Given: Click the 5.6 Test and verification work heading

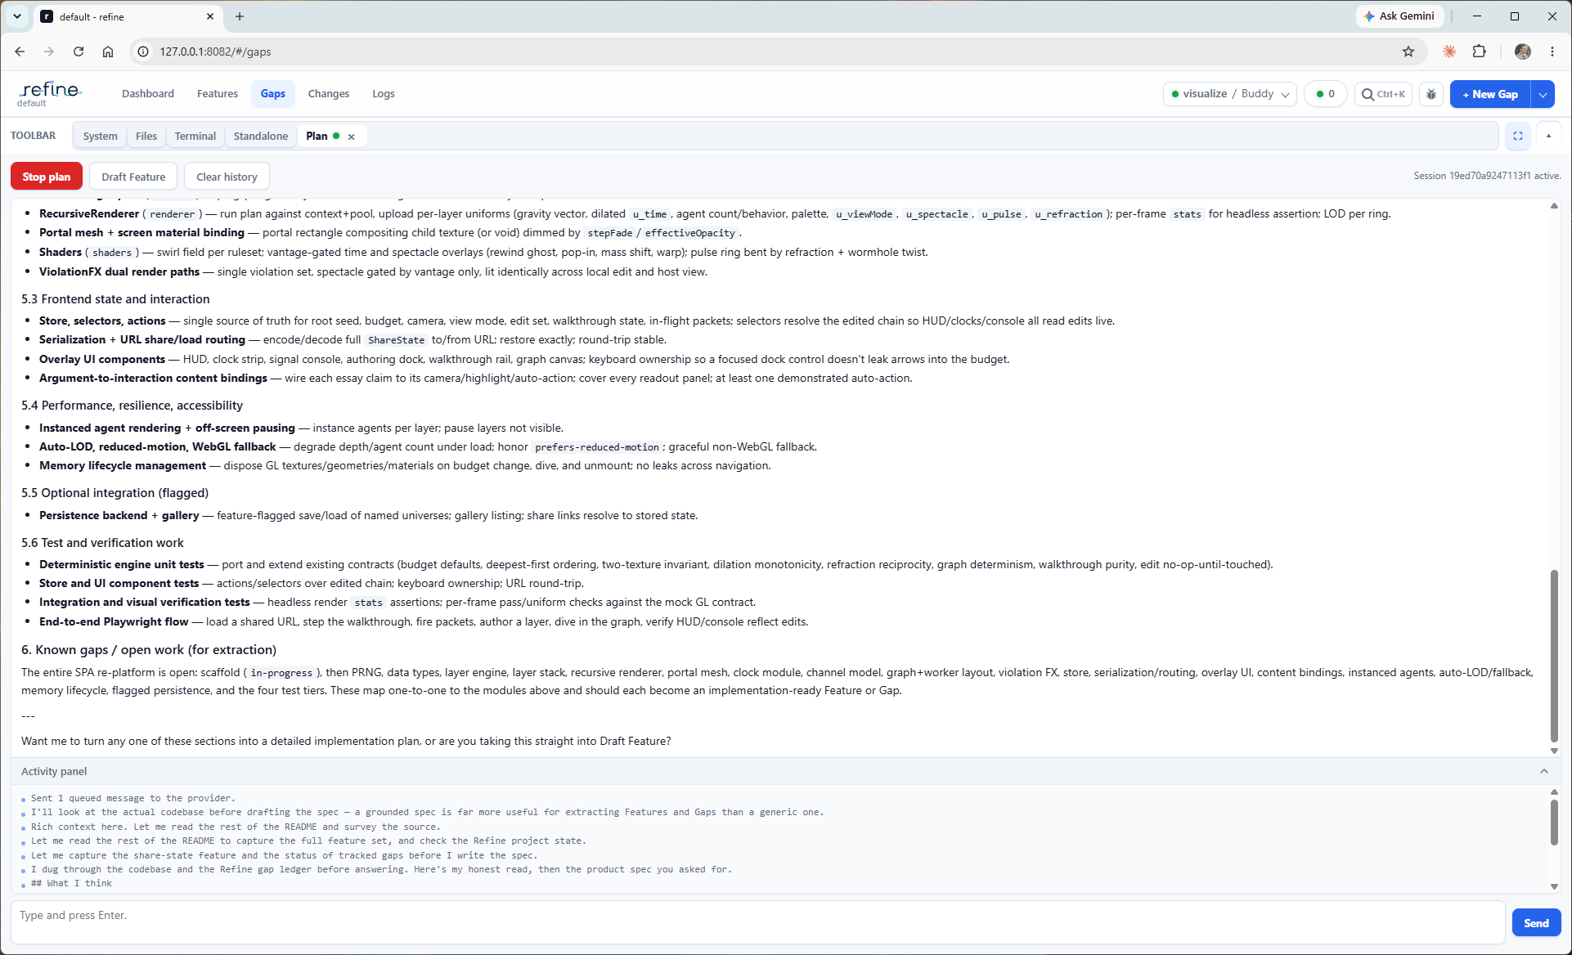Looking at the screenshot, I should point(102,543).
